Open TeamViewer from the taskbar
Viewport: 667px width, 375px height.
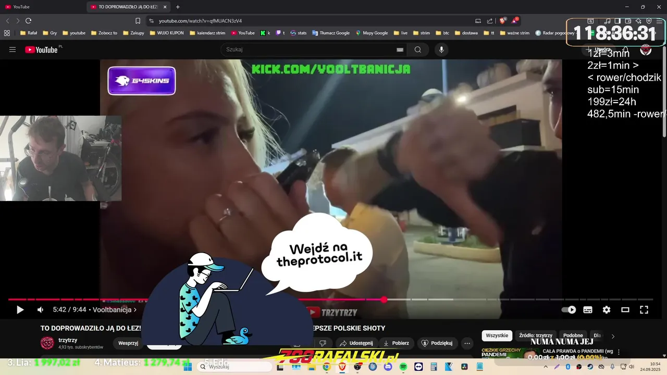pos(418,367)
